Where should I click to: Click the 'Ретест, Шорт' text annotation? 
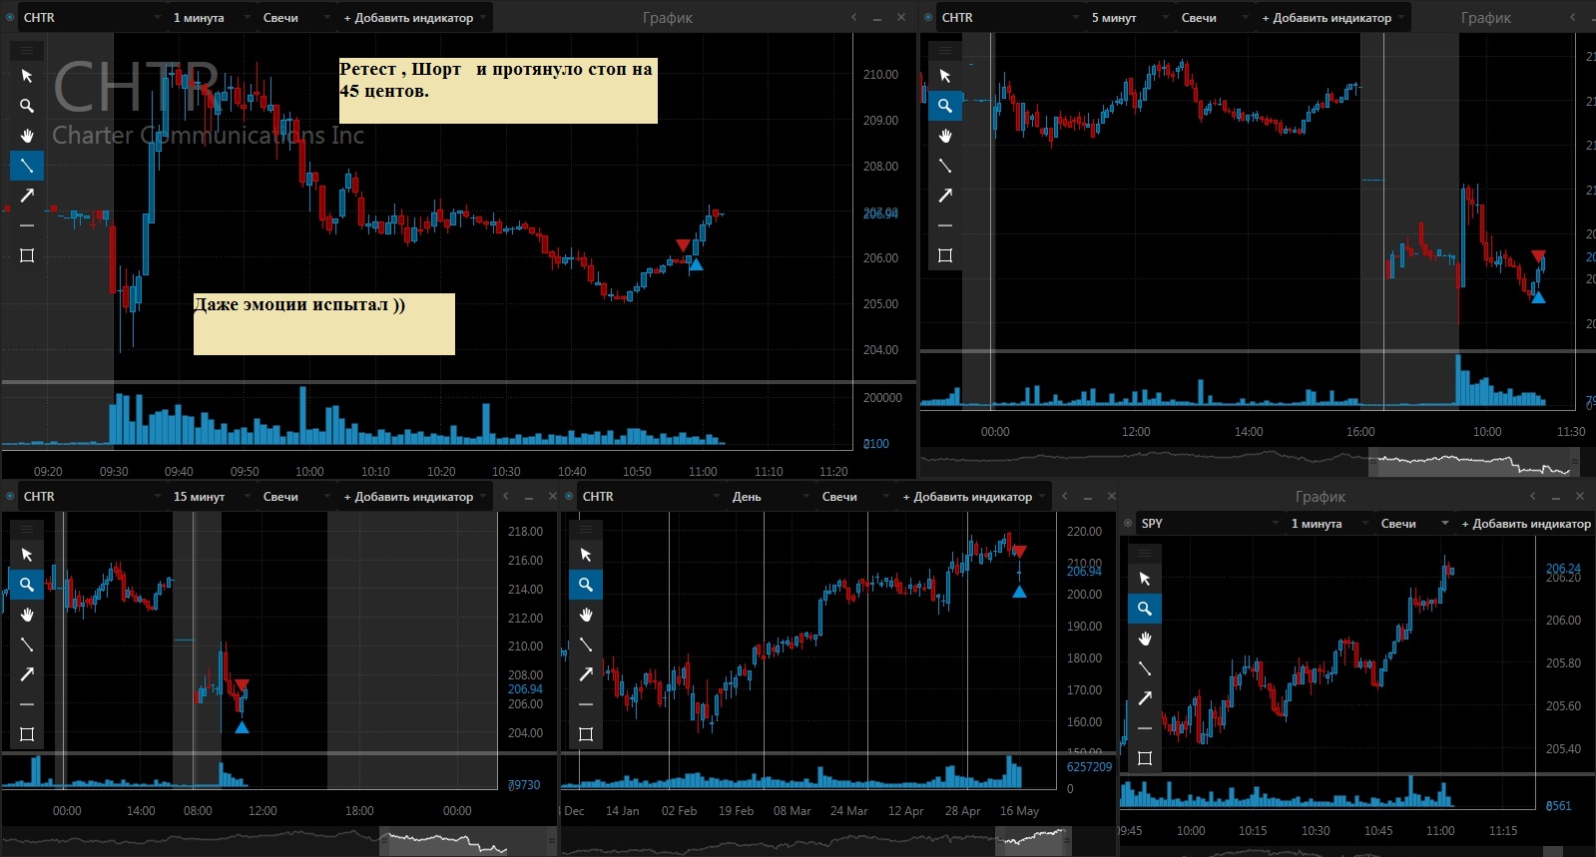[497, 90]
